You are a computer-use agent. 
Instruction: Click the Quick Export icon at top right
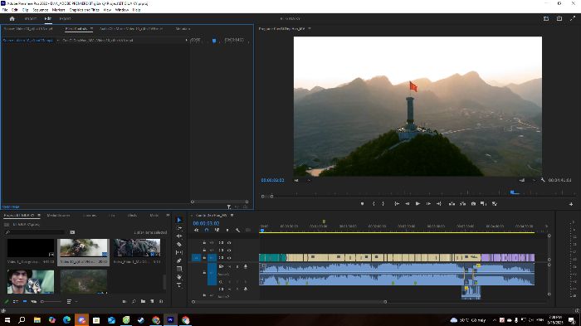(x=559, y=18)
